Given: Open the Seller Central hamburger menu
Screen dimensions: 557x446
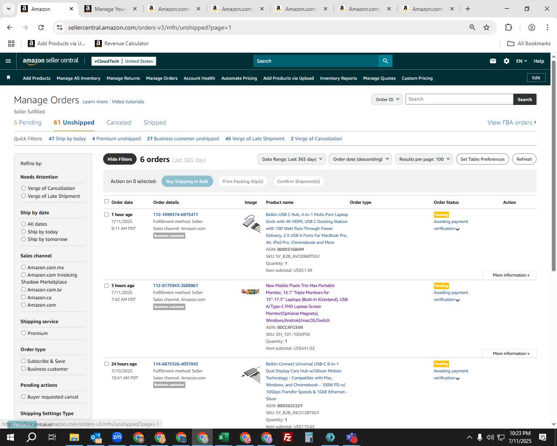Looking at the screenshot, I should (x=8, y=61).
